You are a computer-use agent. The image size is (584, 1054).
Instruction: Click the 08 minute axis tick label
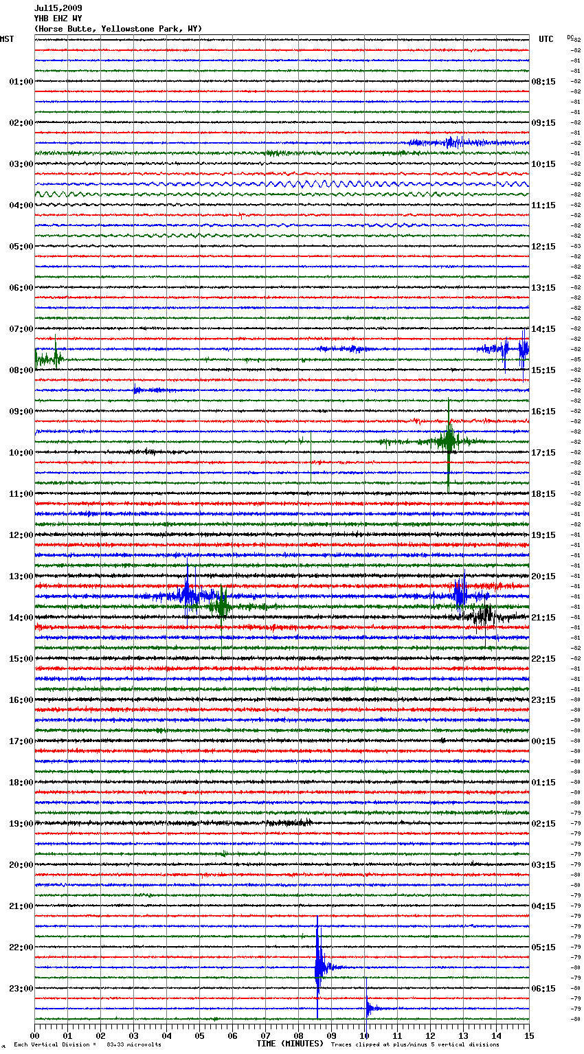(x=298, y=1035)
